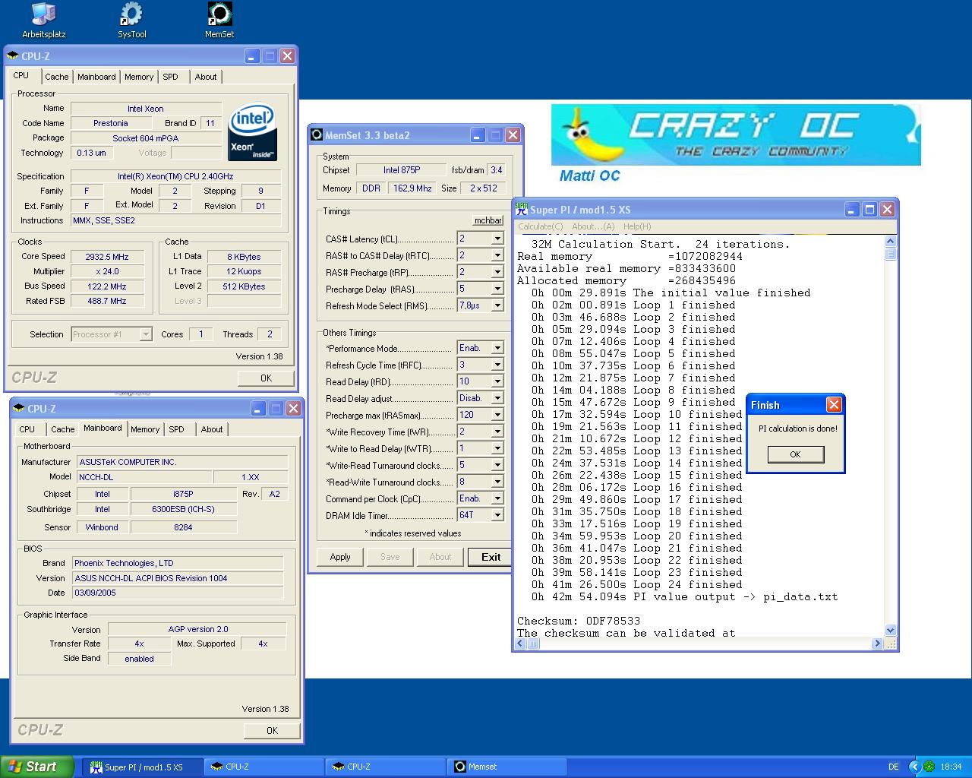Open Refresh Cycle Time (tRFC) dropdown
Screen dimensions: 972x778
tap(497, 365)
